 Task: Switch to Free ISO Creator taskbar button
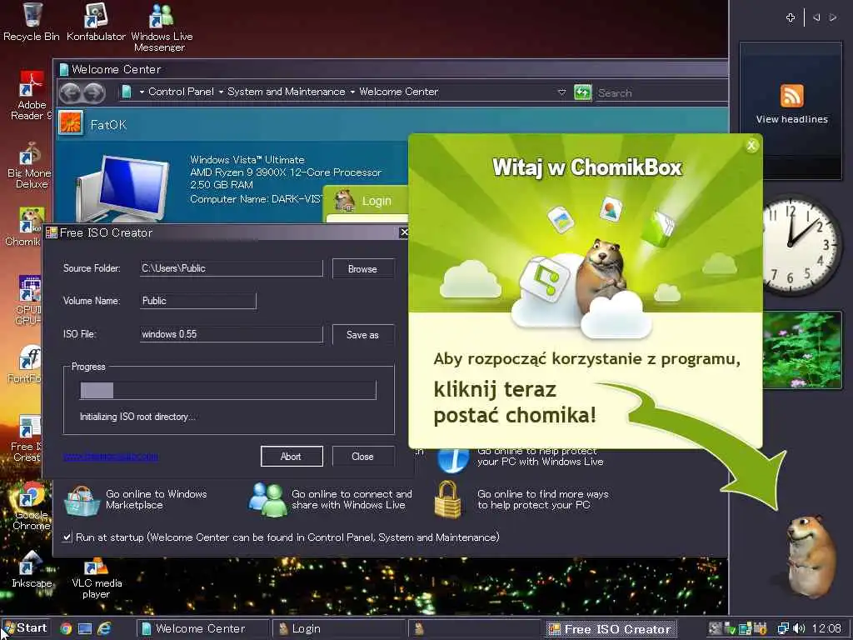point(611,628)
